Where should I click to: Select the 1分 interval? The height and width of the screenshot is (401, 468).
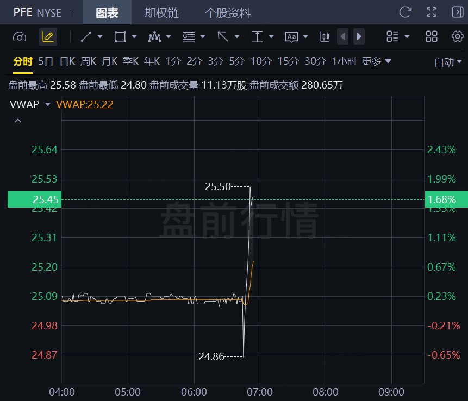tap(173, 61)
